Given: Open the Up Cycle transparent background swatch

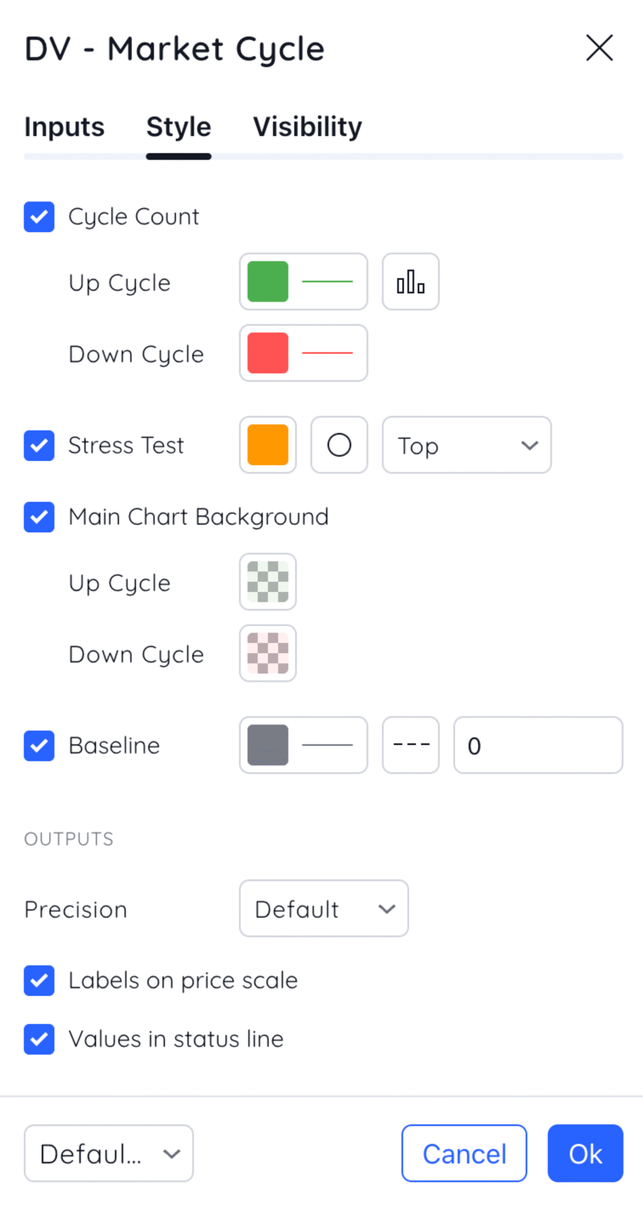Looking at the screenshot, I should (x=267, y=582).
